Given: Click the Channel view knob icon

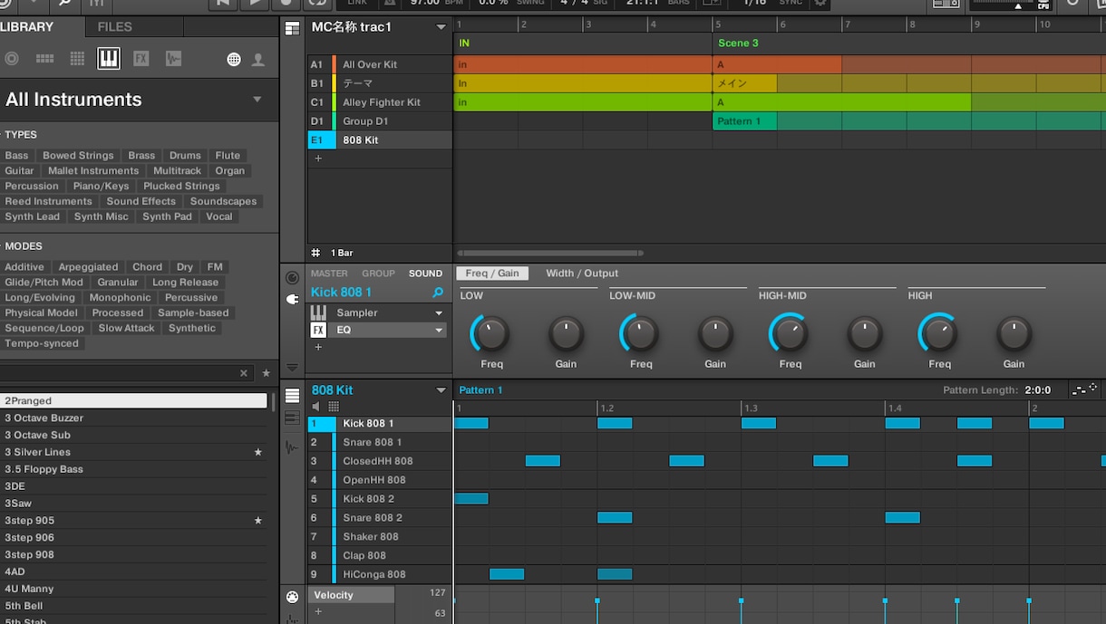Looking at the screenshot, I should pos(292,277).
